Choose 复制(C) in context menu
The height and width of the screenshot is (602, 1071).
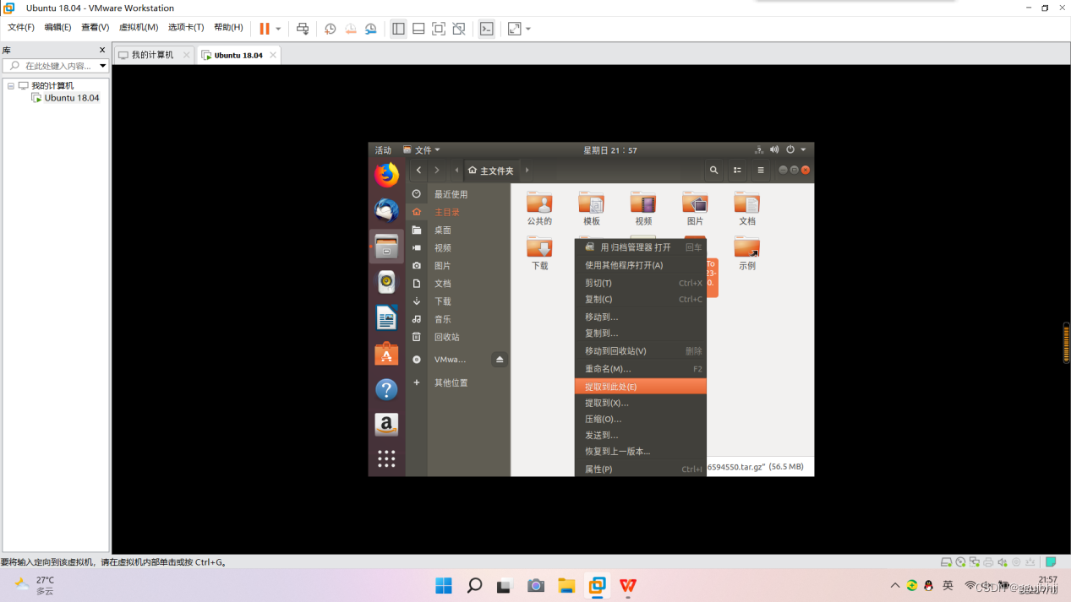coord(640,299)
